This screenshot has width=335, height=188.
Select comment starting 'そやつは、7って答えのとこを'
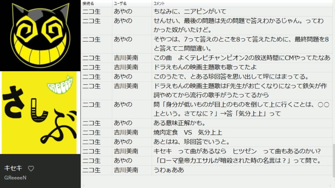point(241,44)
